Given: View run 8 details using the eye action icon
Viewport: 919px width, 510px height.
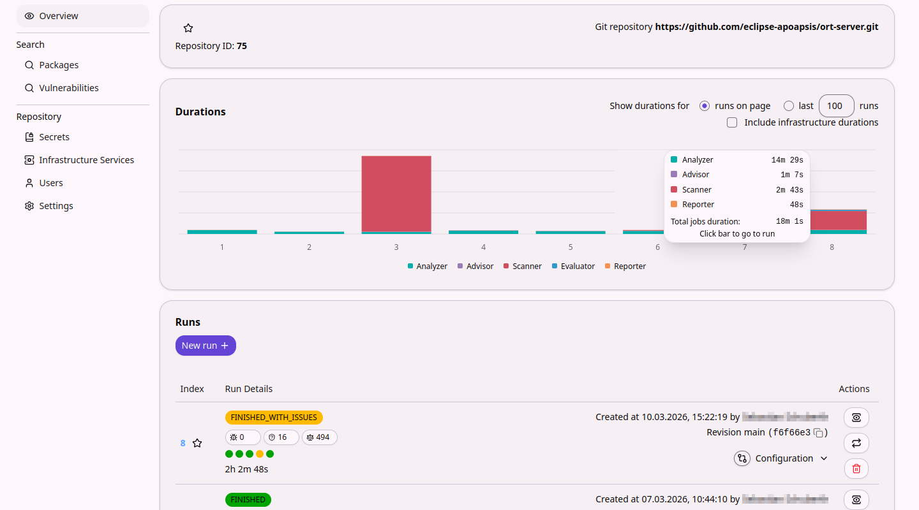Looking at the screenshot, I should [856, 418].
